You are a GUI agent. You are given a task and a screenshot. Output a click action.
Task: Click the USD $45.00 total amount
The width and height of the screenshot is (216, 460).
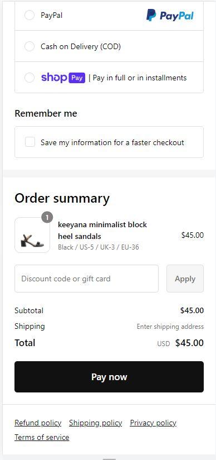(x=180, y=343)
